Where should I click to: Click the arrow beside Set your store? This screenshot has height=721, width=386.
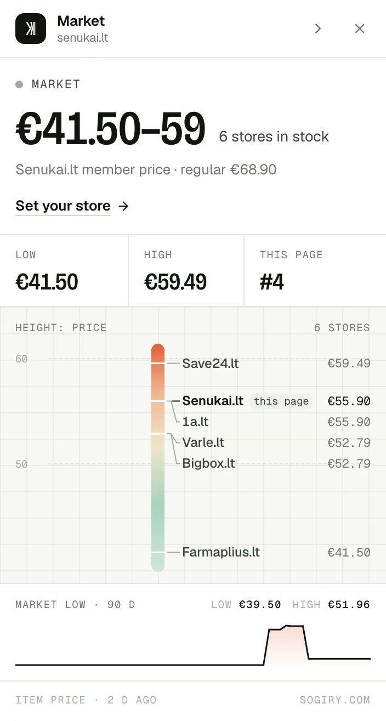coord(124,206)
